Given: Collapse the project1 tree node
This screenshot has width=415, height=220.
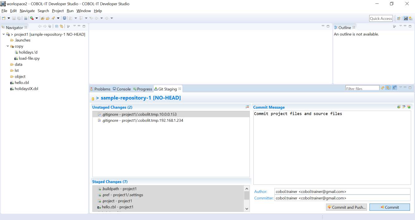Looking at the screenshot, I should click(x=4, y=34).
